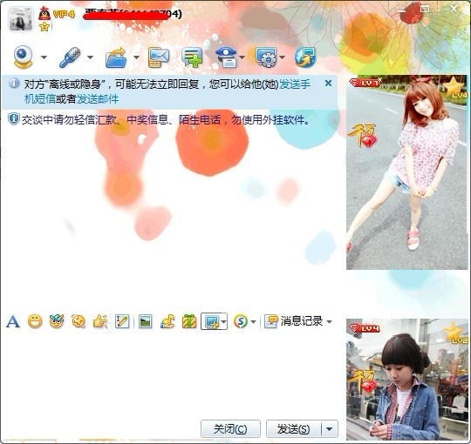Send a picture using the image icon
Image resolution: width=471 pixels, height=444 pixels.
[x=145, y=322]
